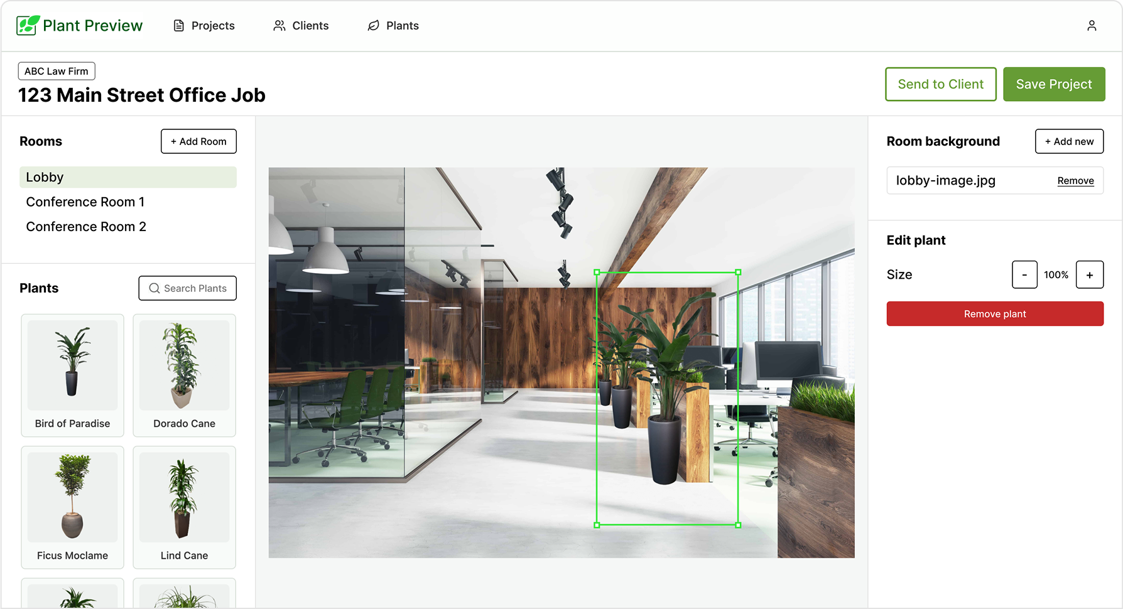Screen dimensions: 1123x609
Task: Select the Lobby room
Action: click(128, 177)
